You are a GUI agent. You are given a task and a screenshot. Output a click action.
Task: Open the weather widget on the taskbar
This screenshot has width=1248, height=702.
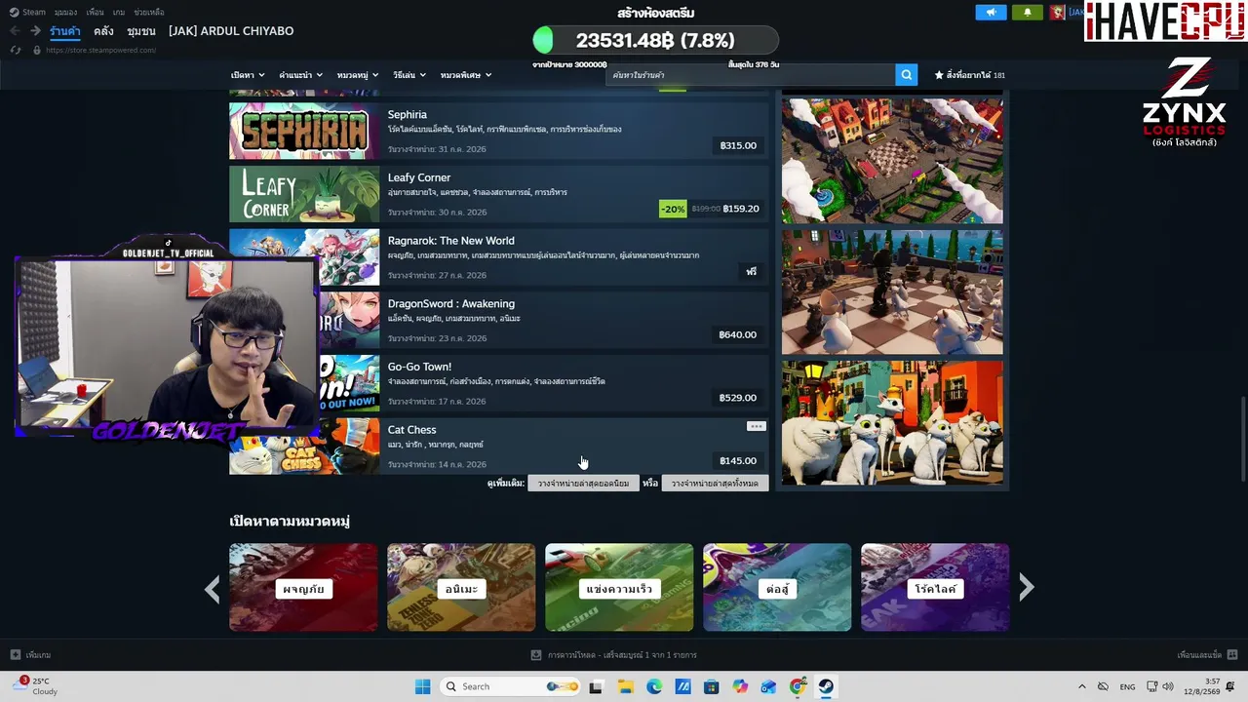pos(36,686)
